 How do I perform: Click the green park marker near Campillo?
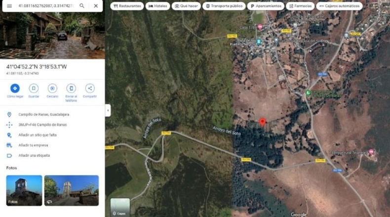point(308,93)
